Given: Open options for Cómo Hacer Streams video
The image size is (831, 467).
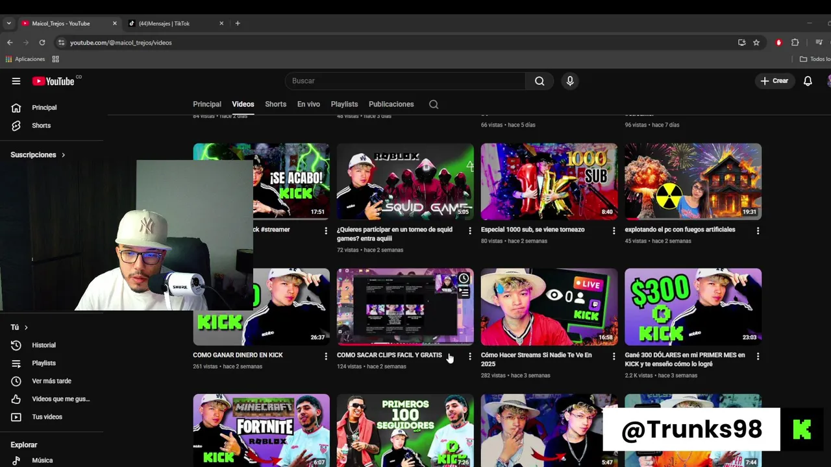Looking at the screenshot, I should (614, 356).
